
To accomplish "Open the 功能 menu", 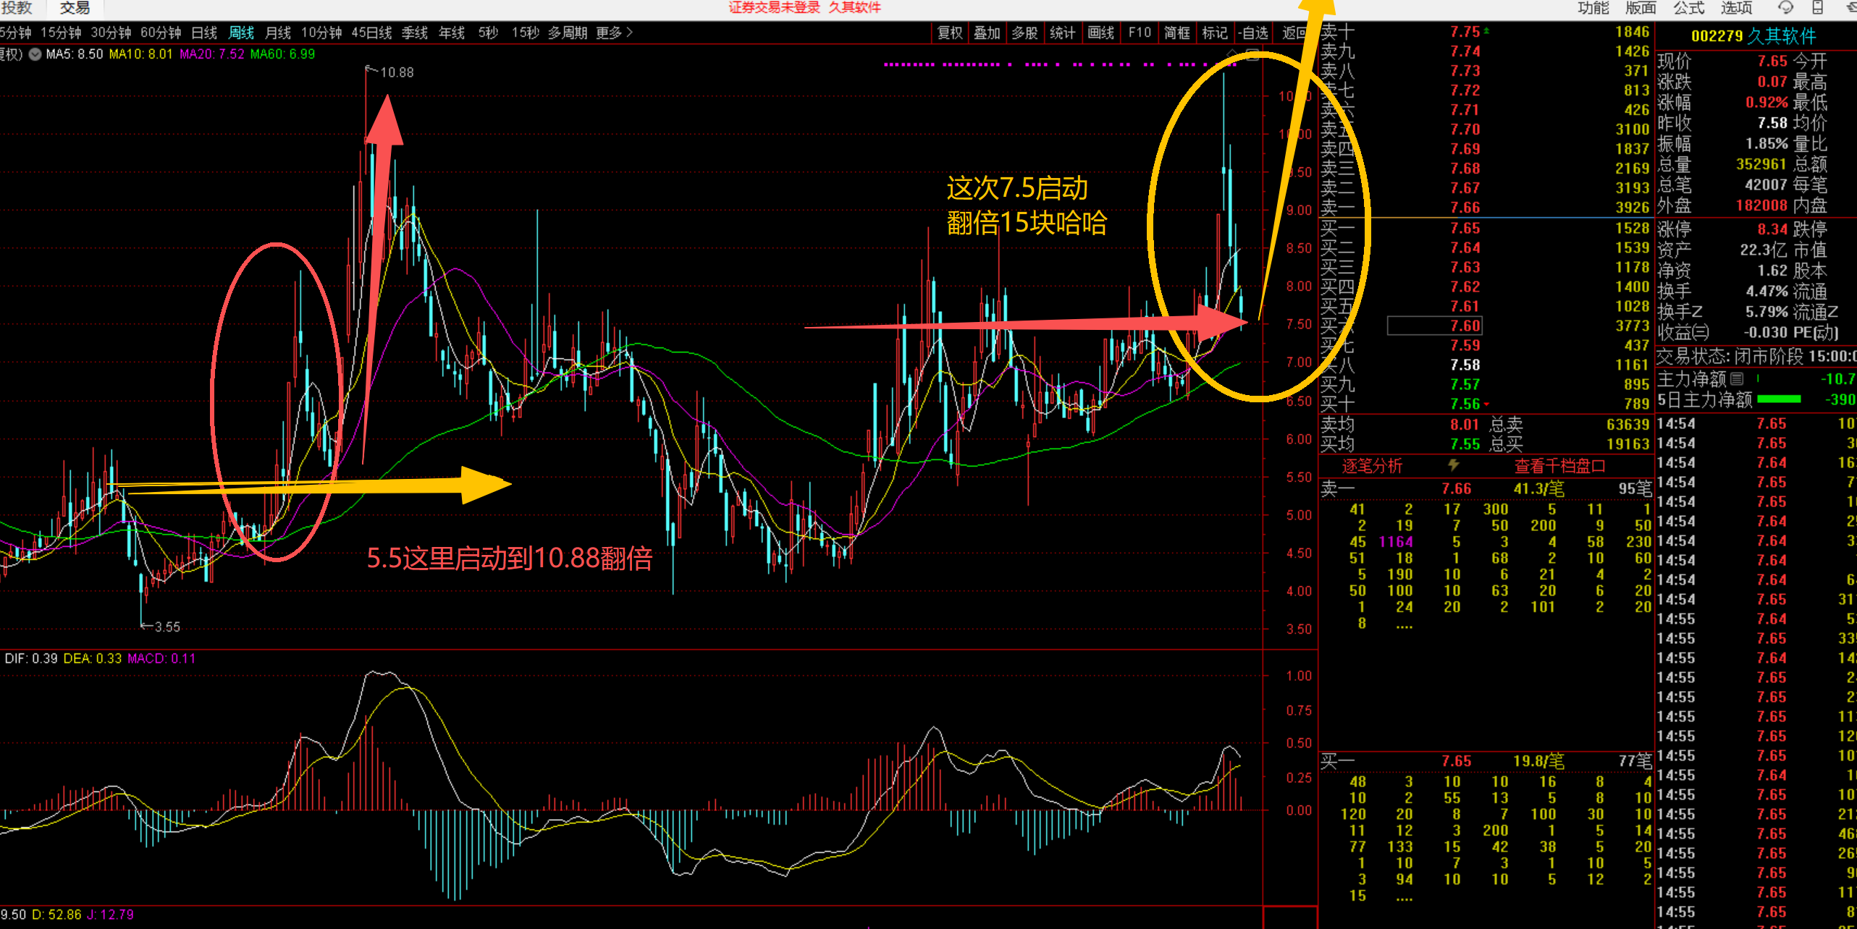I will [1593, 8].
